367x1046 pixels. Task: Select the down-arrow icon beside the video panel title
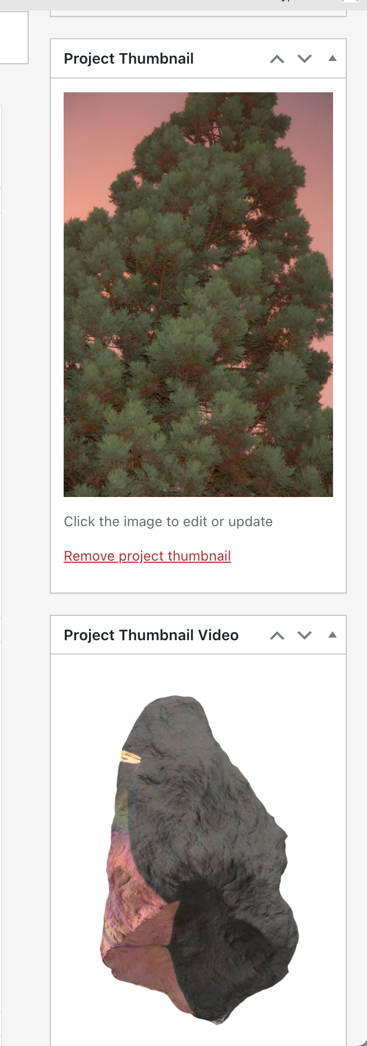click(304, 635)
